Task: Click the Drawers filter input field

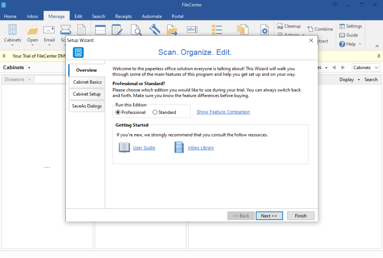Action: (50, 80)
